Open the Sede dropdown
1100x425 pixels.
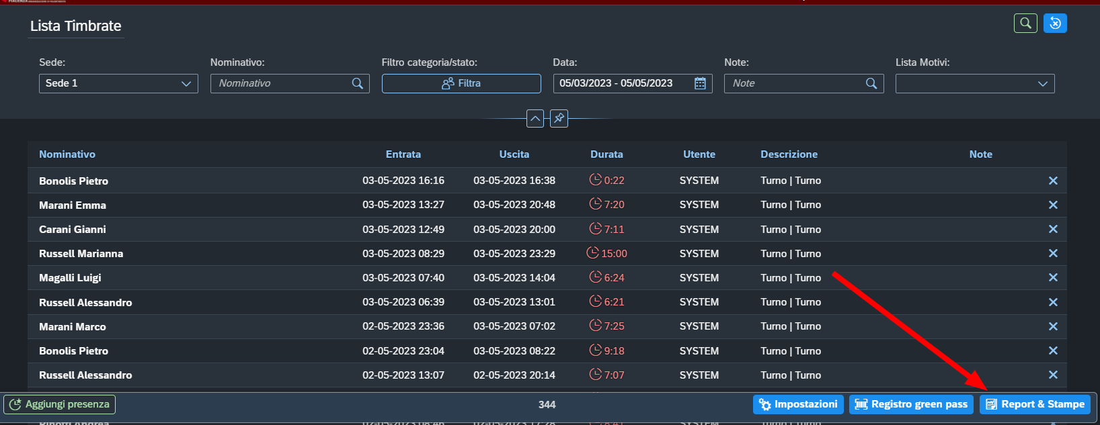tap(118, 83)
